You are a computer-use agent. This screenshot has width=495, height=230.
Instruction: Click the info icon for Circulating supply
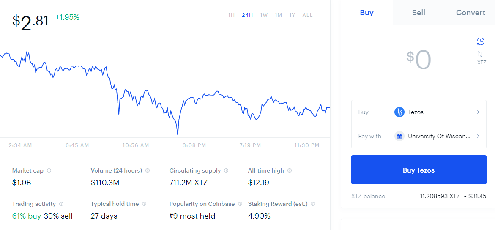coord(226,170)
